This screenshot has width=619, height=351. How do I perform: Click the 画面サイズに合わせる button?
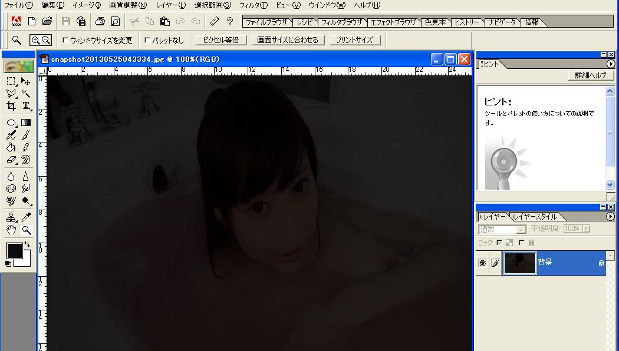pos(288,40)
